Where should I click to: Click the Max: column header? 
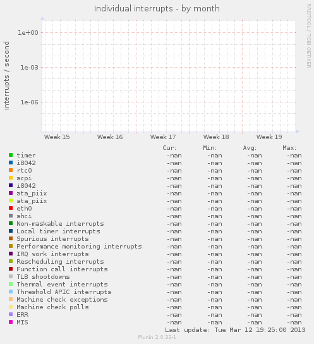pos(289,148)
